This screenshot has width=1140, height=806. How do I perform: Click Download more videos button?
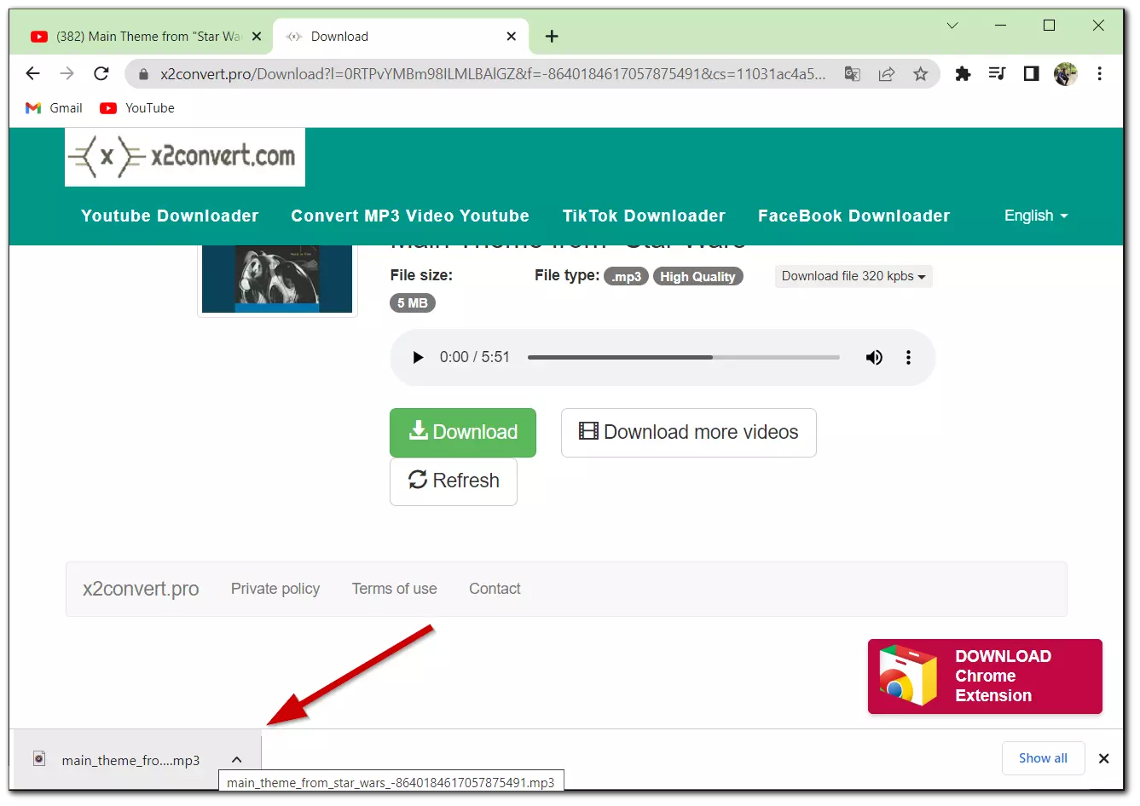689,432
